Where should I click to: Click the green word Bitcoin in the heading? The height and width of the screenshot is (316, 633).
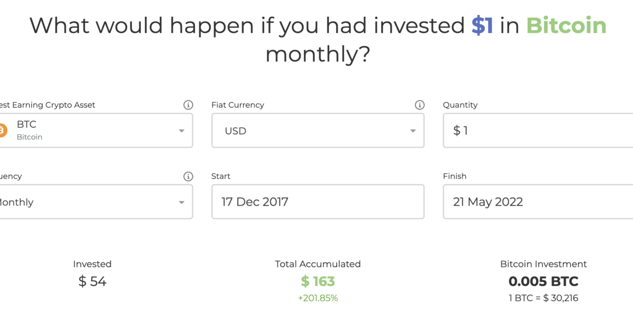[566, 26]
